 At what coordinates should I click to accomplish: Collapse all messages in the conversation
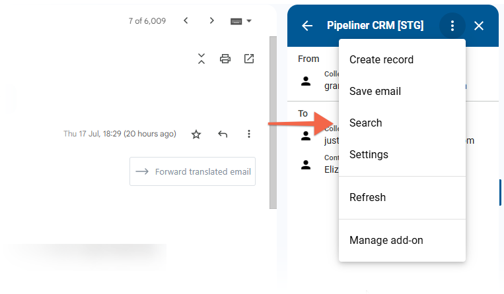201,59
